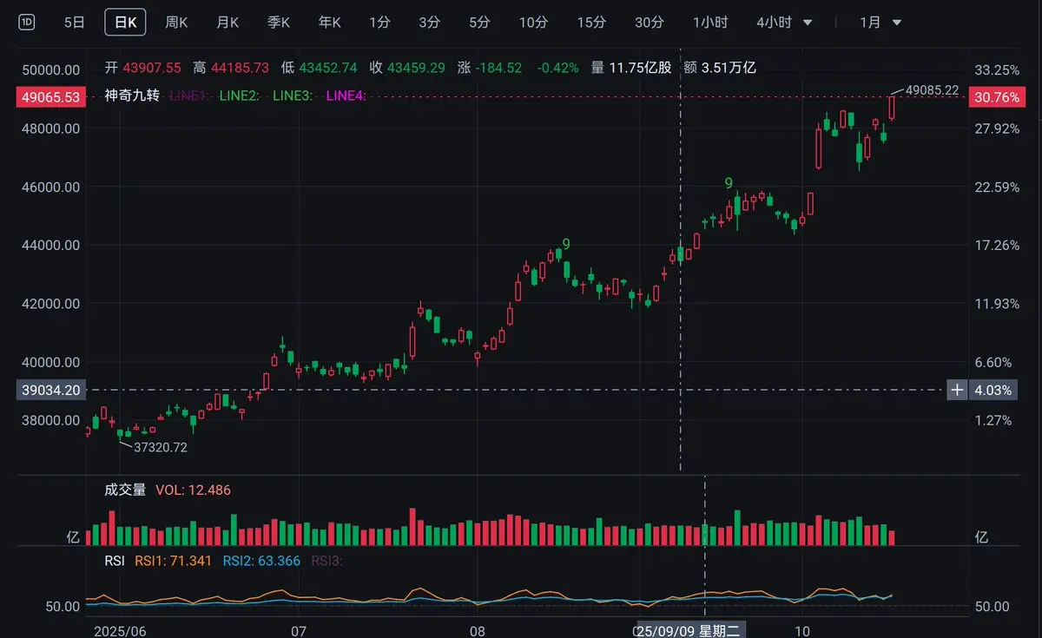
Task: Click the red 49065.53 price tag
Action: [x=53, y=97]
